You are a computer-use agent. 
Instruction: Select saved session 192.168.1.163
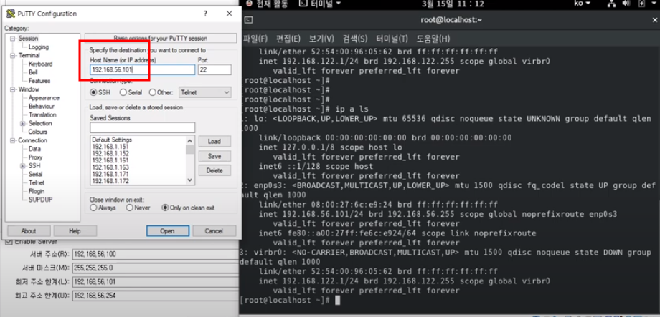(x=110, y=167)
